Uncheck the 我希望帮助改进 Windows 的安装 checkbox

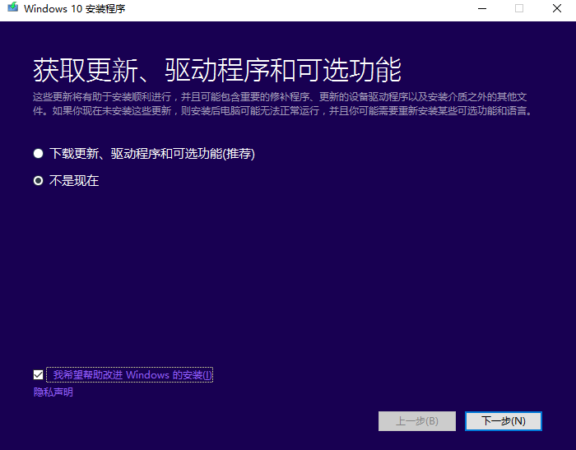pyautogui.click(x=38, y=375)
